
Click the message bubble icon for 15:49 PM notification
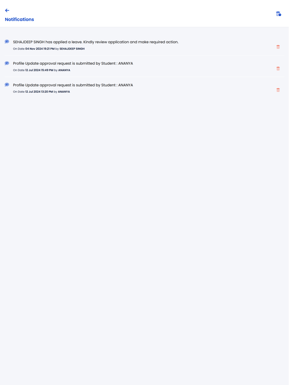tap(7, 64)
